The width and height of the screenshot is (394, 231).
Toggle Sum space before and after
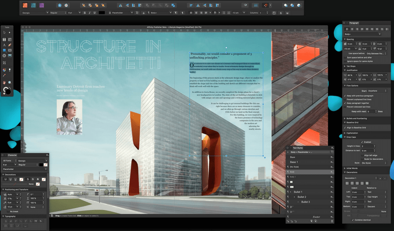tap(345, 58)
